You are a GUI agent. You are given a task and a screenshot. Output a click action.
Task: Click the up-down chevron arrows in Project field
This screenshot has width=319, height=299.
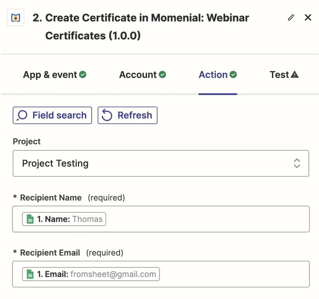[x=297, y=163]
